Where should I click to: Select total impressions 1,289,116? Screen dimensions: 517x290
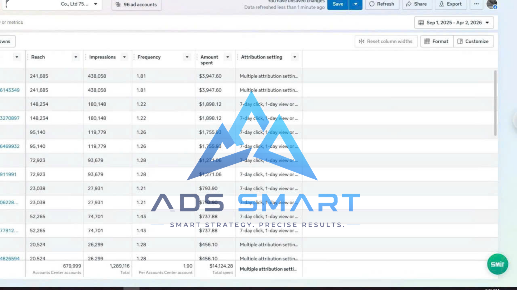pyautogui.click(x=120, y=266)
